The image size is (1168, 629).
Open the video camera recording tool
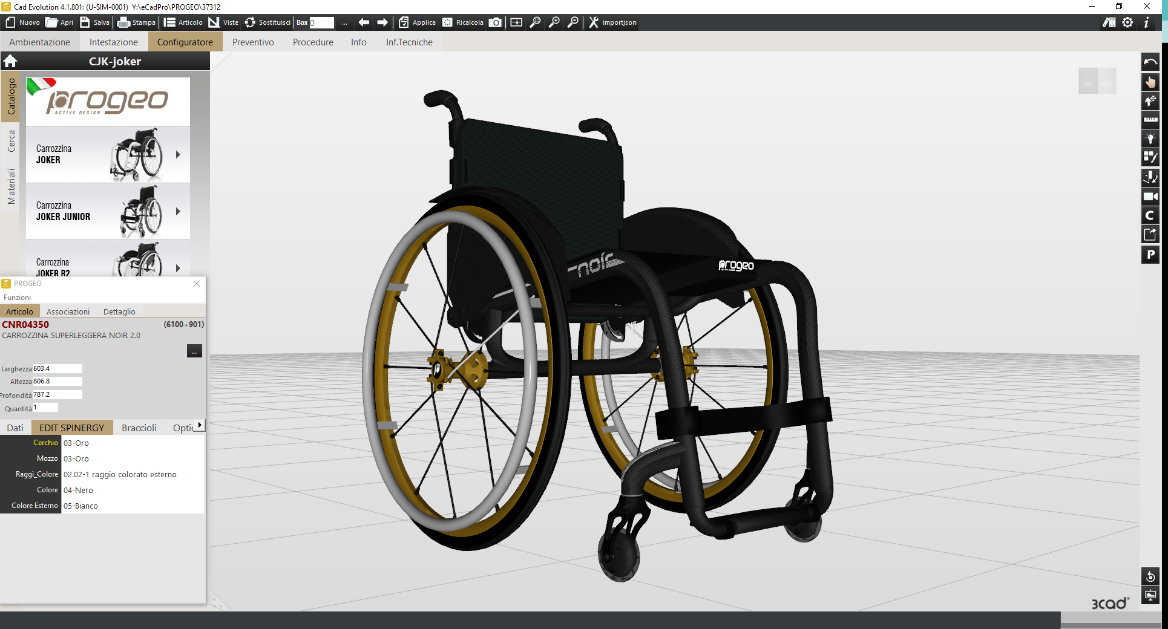(1150, 197)
